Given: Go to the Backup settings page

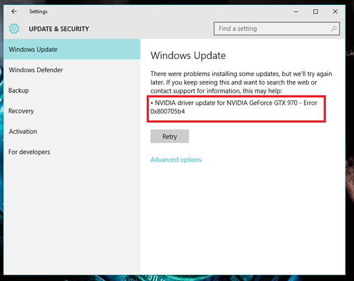Looking at the screenshot, I should click(x=19, y=90).
